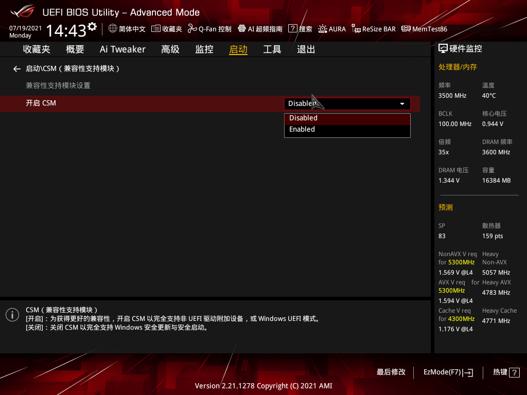This screenshot has width=527, height=395.
Task: Open AURA lighting icon
Action: point(323,29)
